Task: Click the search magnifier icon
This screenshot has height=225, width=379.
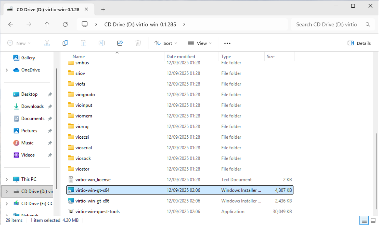Action: point(368,24)
